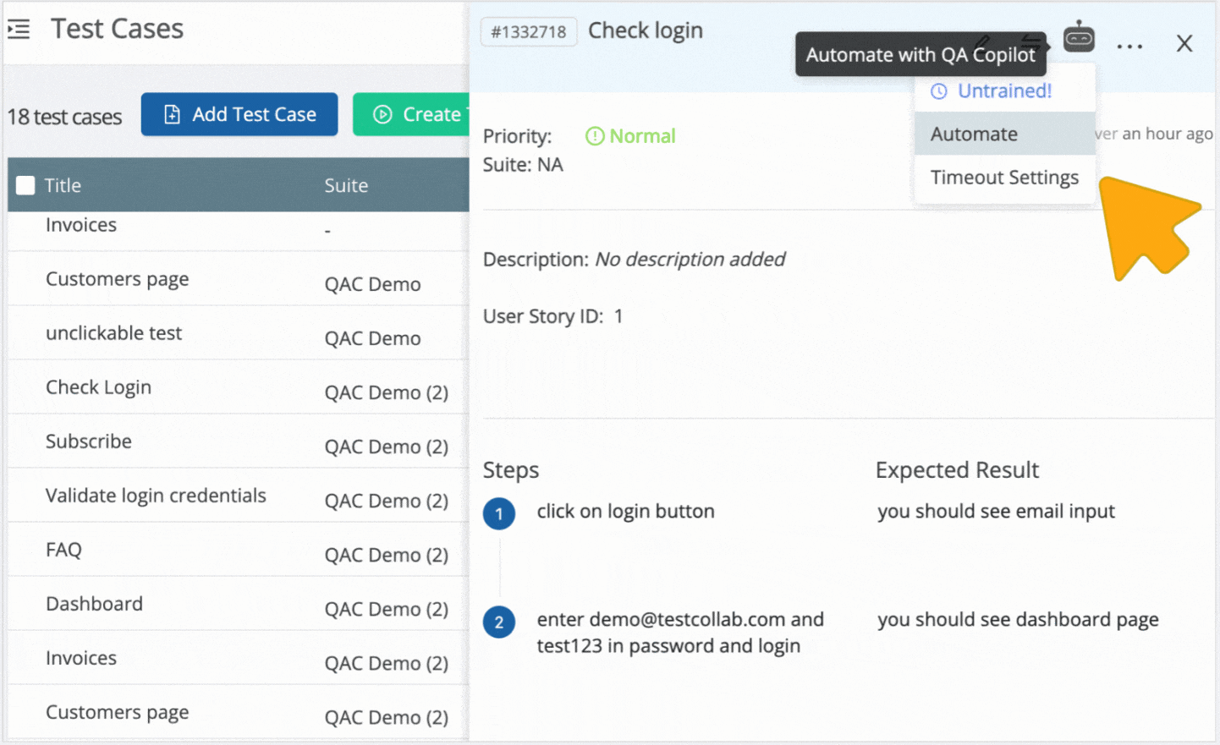Open the Check Login test case row
Viewport: 1220px width, 745px height.
point(98,387)
